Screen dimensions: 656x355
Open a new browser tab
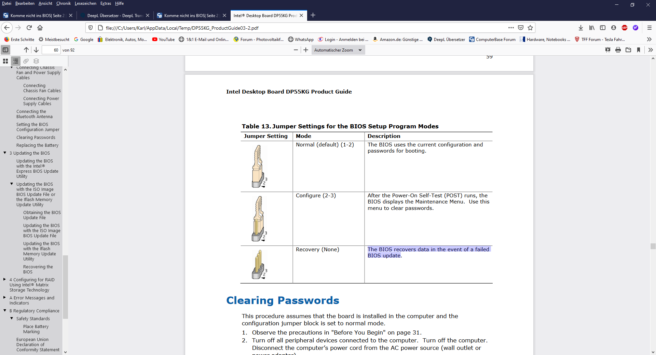pyautogui.click(x=313, y=15)
